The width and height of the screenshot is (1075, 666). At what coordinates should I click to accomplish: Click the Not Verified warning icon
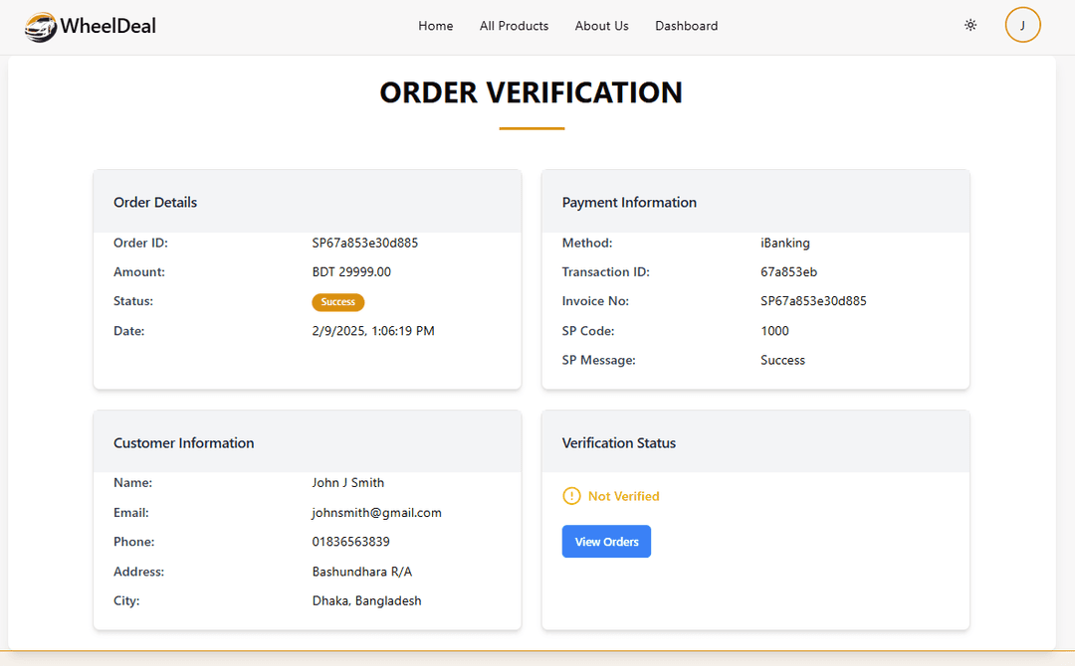click(x=571, y=496)
